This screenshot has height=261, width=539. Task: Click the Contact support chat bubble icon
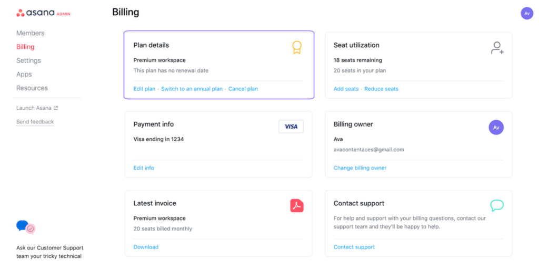(x=497, y=205)
